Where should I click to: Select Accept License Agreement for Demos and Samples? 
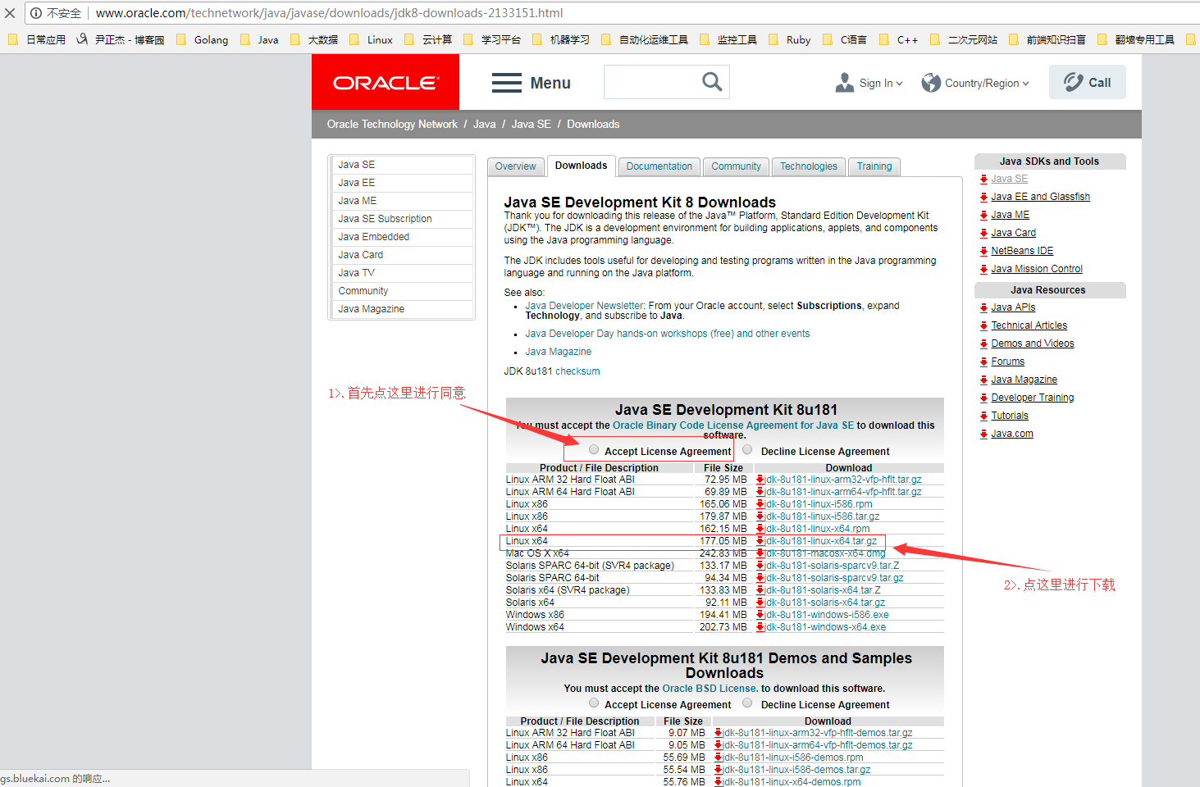coord(594,703)
